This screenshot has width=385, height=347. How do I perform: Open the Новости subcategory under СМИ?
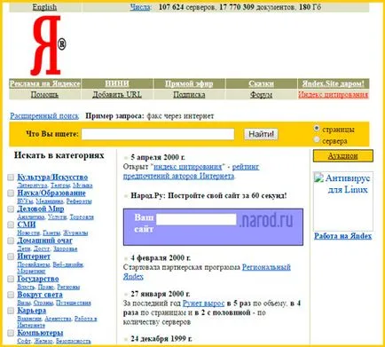point(28,233)
